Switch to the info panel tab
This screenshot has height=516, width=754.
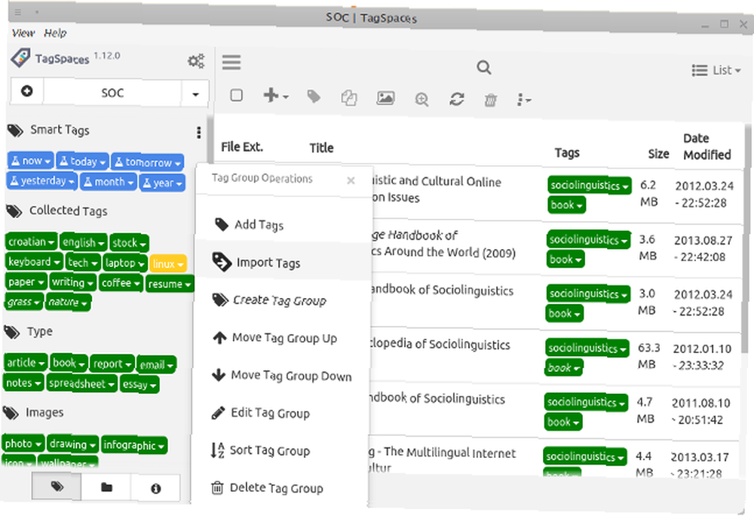(155, 489)
